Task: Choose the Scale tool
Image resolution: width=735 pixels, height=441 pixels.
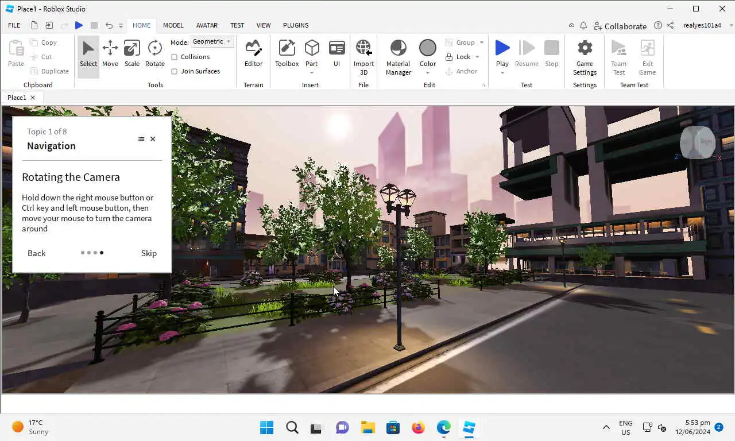Action: point(132,55)
